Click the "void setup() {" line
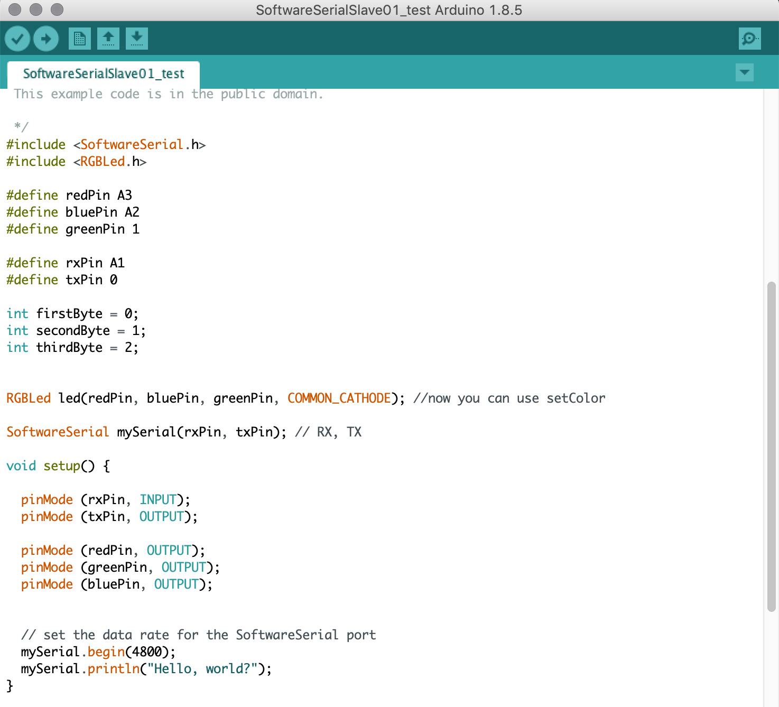The image size is (779, 707). tap(58, 466)
